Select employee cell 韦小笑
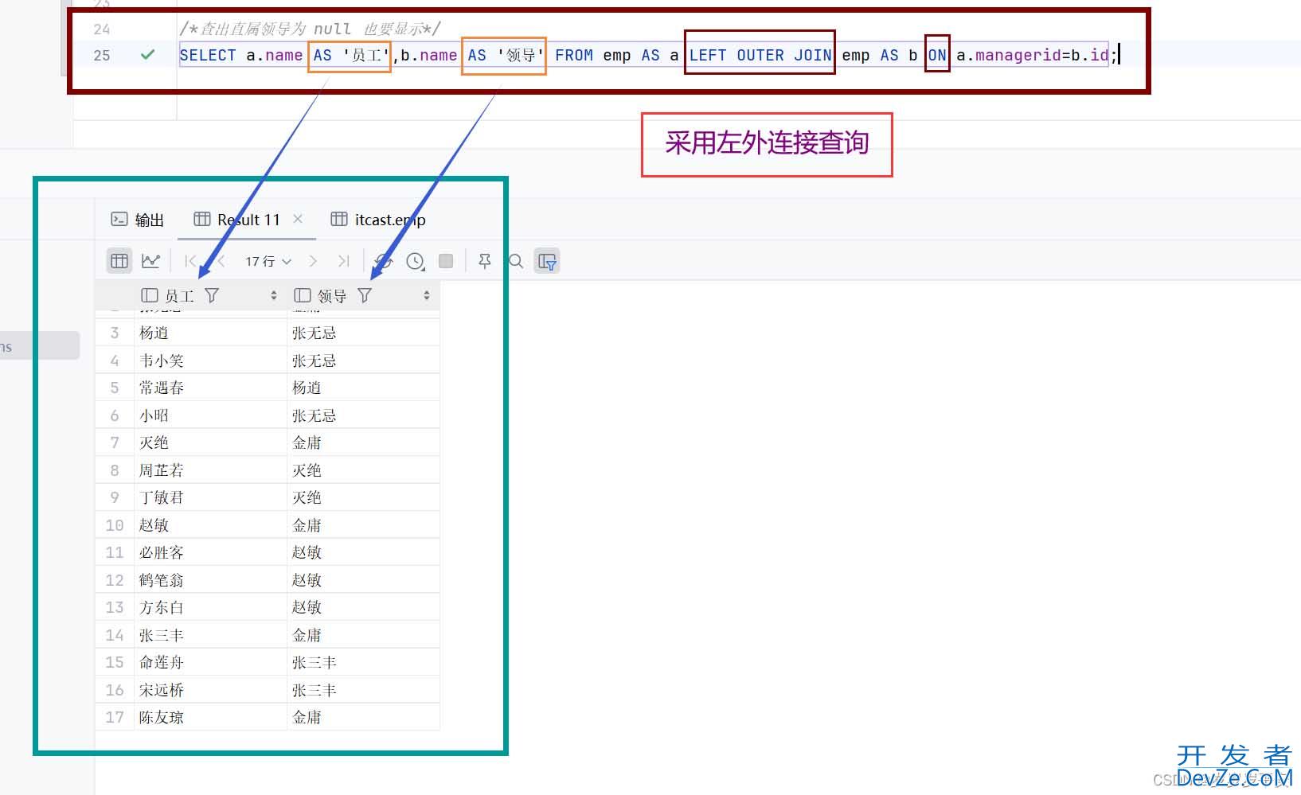1301x795 pixels. click(x=210, y=360)
